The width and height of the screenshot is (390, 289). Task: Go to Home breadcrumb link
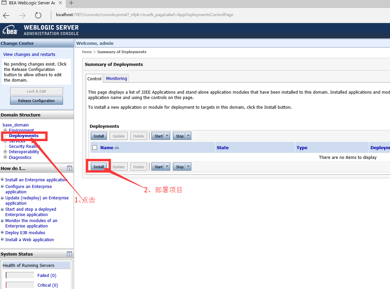(x=87, y=52)
